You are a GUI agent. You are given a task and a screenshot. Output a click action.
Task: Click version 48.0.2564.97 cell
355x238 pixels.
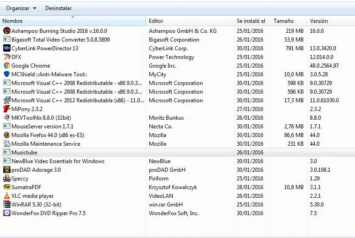coord(324,65)
